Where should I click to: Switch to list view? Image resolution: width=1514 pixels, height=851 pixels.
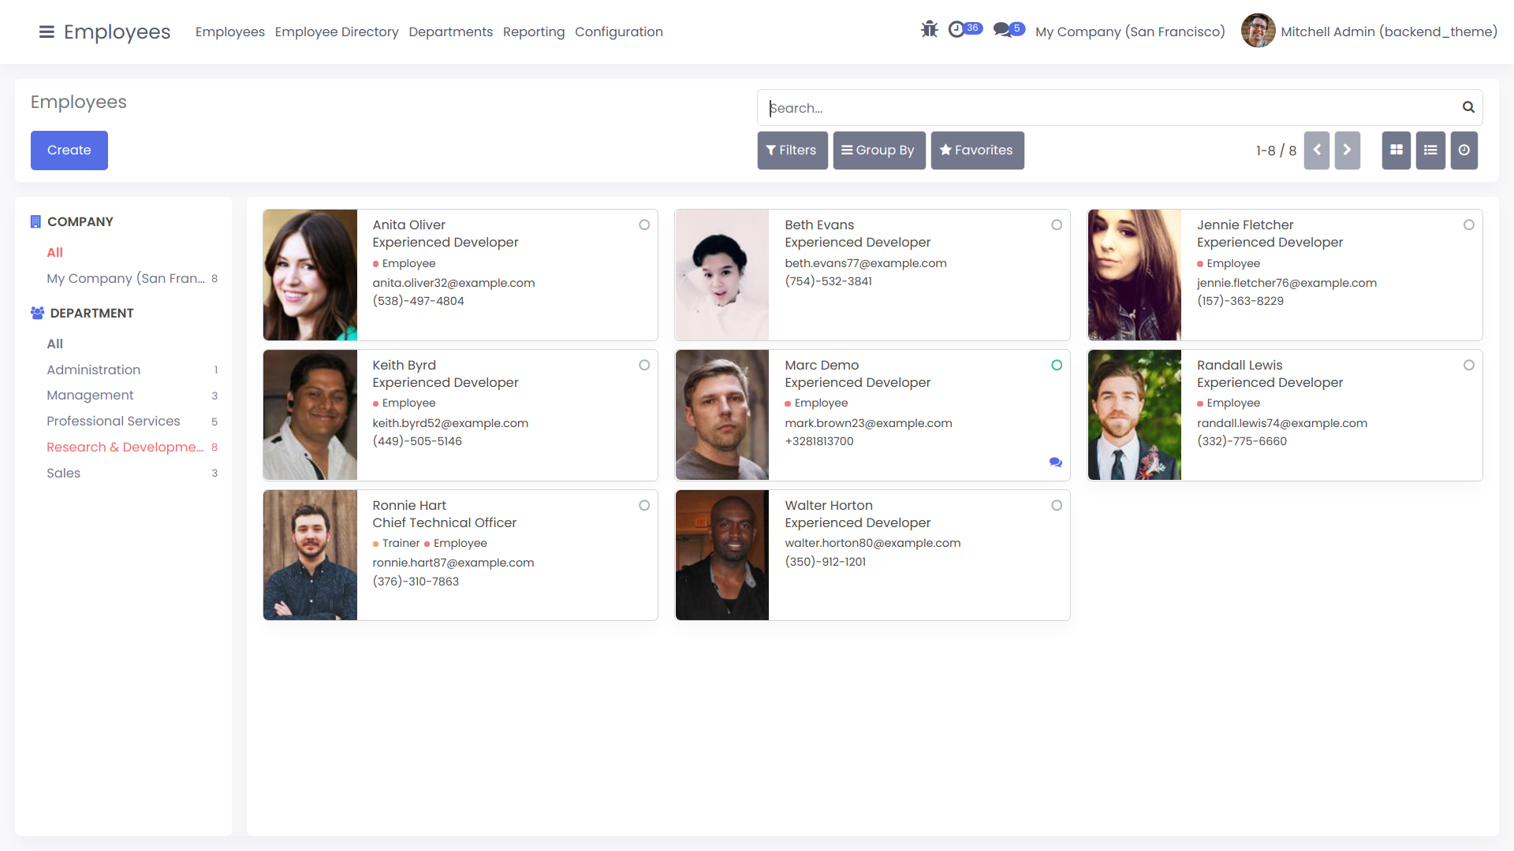point(1430,150)
